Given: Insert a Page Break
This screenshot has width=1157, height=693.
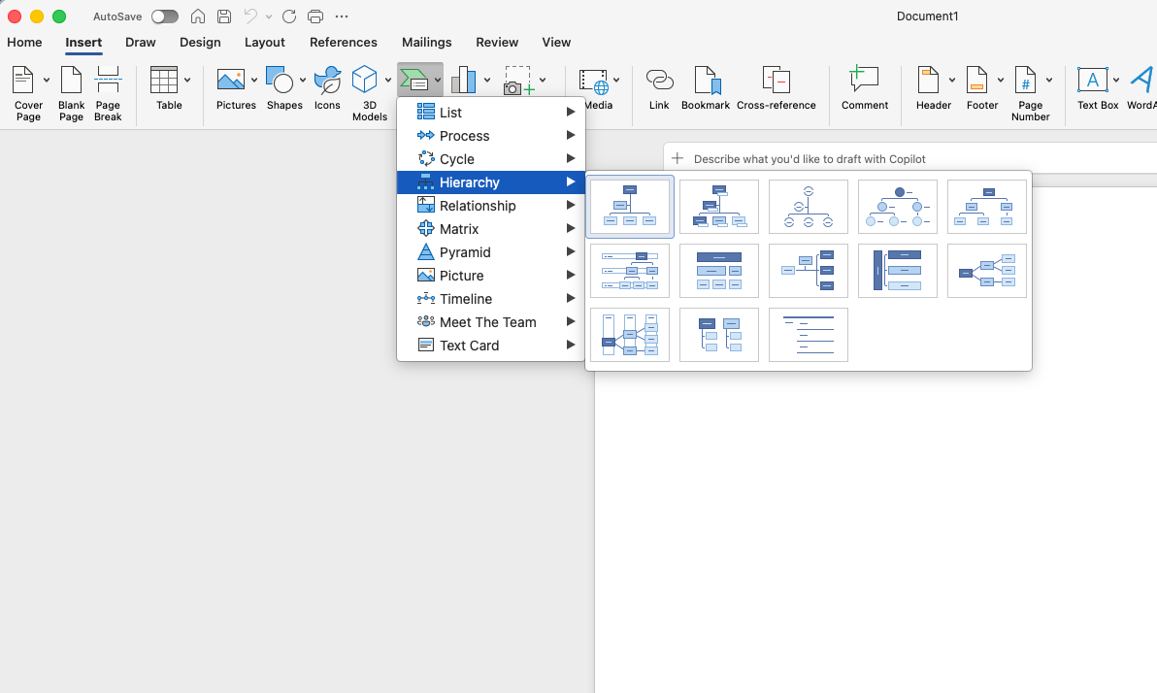Looking at the screenshot, I should pyautogui.click(x=108, y=93).
